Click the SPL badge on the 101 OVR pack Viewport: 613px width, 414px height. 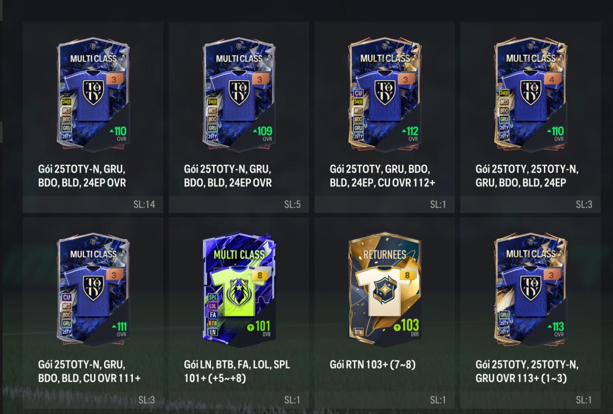pos(213,297)
